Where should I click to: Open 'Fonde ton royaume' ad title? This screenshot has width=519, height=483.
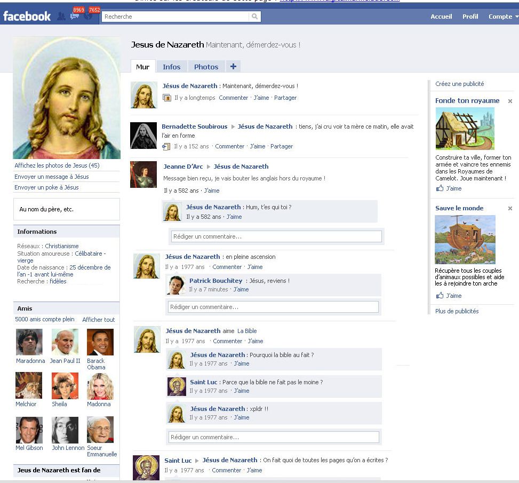click(467, 100)
